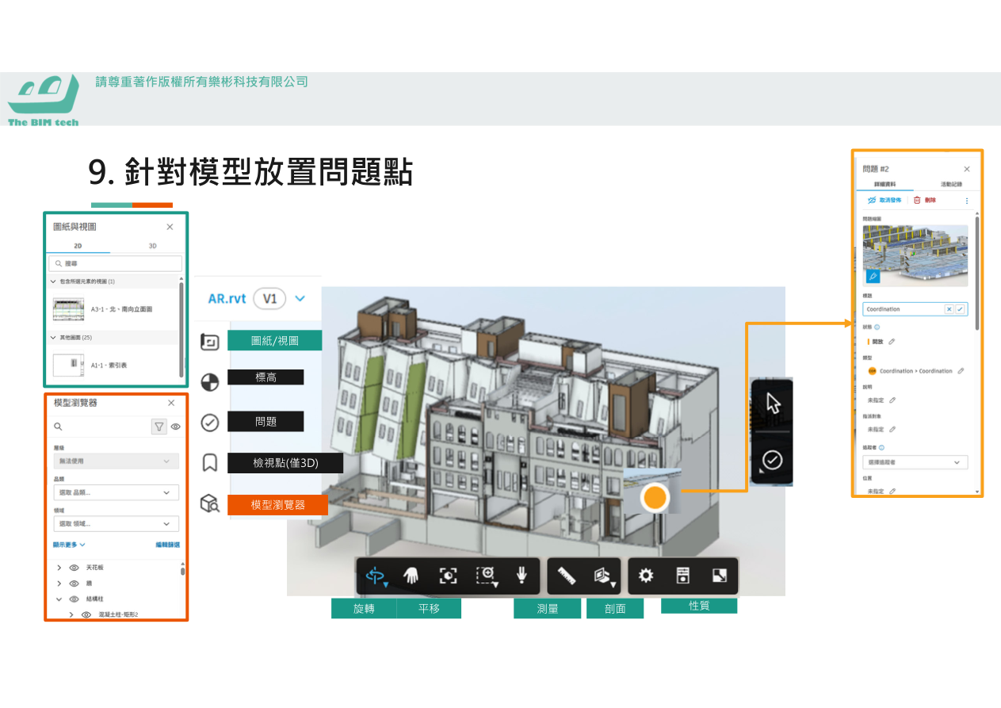Open the 選取 品類 dropdown
This screenshot has height=708, width=1001.
pos(116,492)
